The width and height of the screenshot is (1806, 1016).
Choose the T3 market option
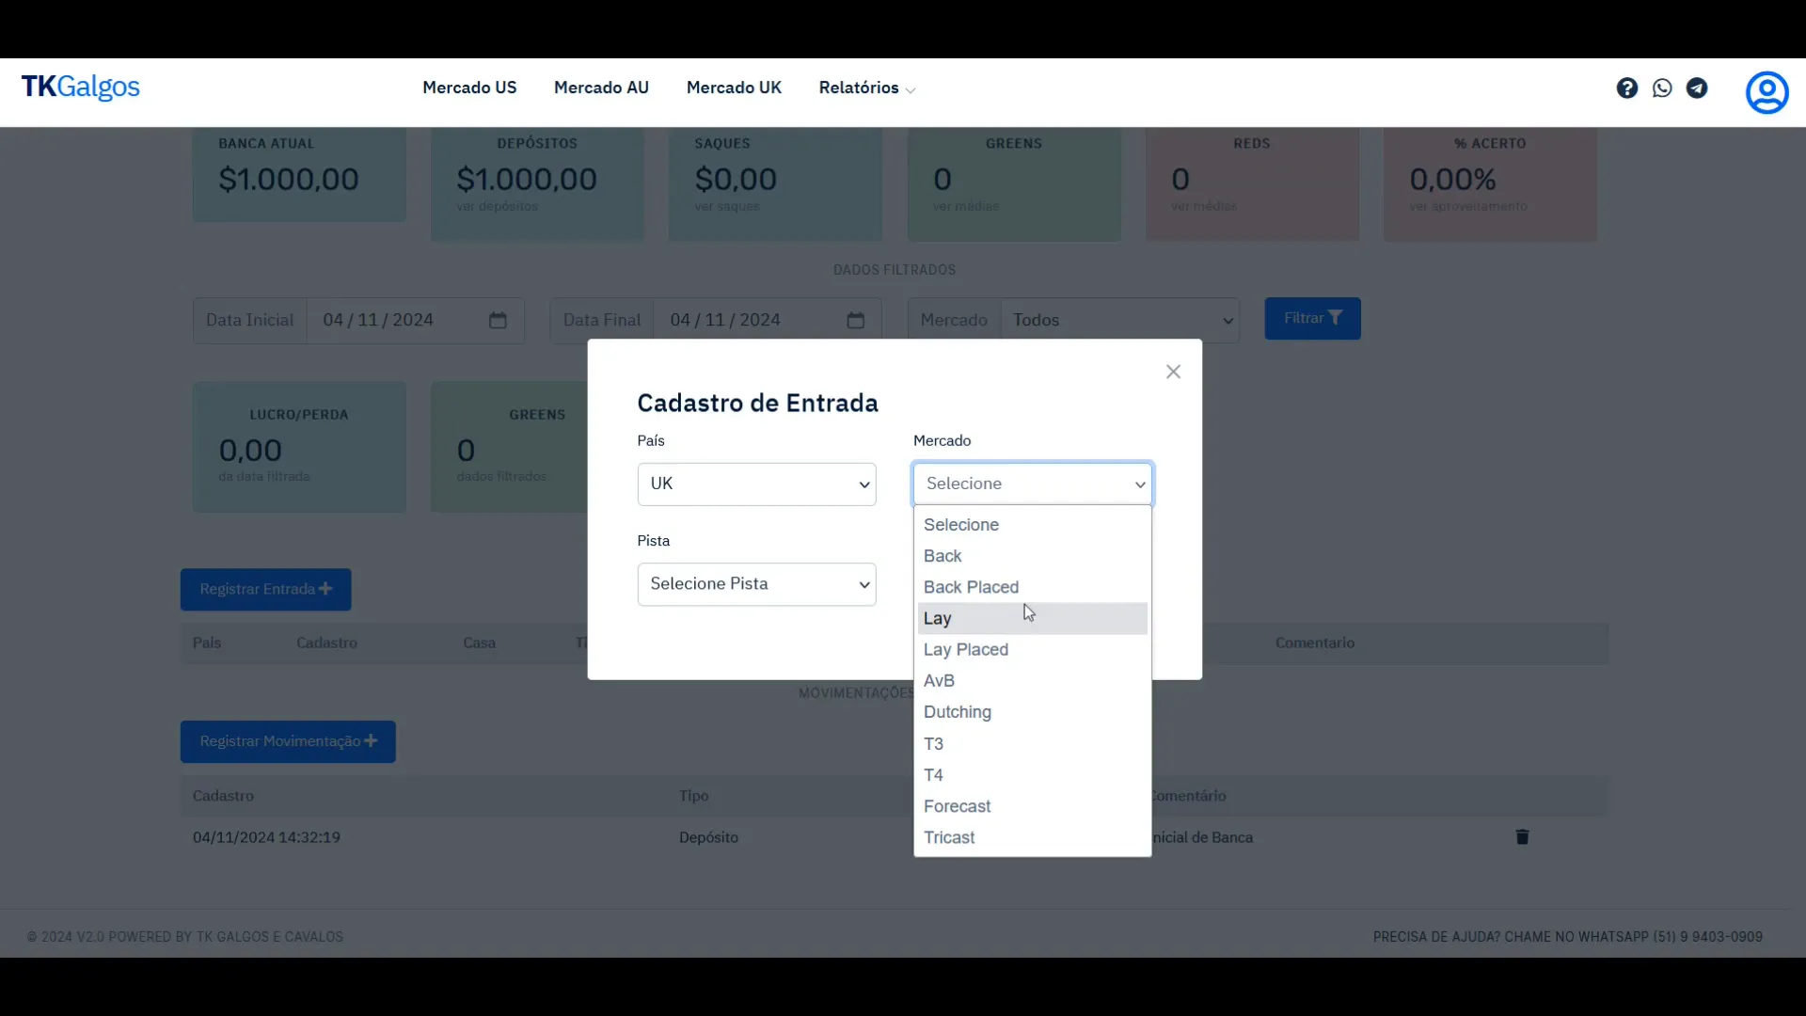(x=1032, y=743)
